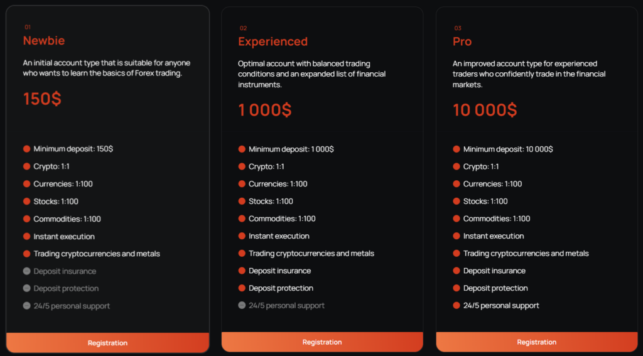Click red bullet beside Newbie Minimum deposit

pos(27,149)
